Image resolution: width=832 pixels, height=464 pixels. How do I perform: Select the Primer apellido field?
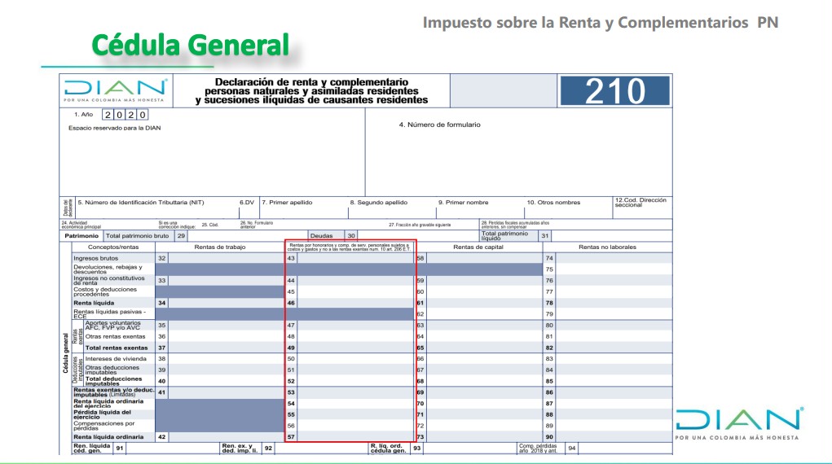302,208
